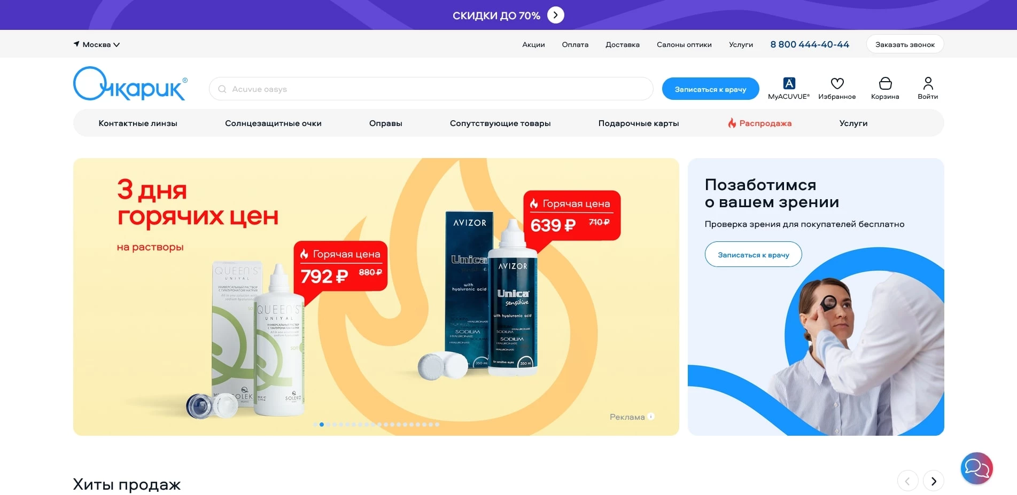
Task: Click the blue Записаться к врачу button
Action: 710,89
